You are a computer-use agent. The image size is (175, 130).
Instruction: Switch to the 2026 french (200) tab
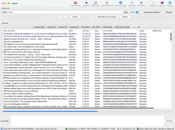click(122, 27)
